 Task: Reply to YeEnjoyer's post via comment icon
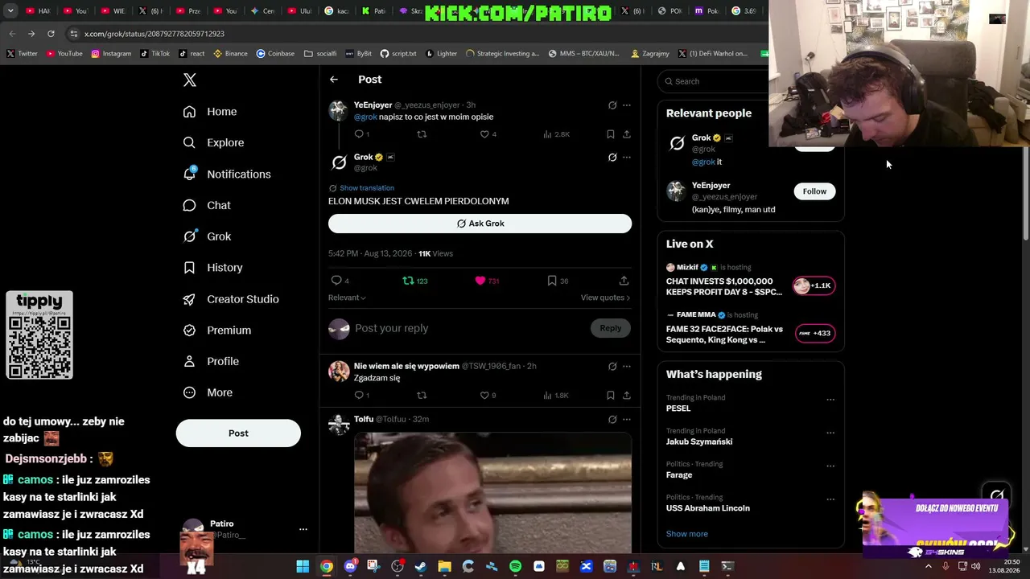[x=360, y=134]
